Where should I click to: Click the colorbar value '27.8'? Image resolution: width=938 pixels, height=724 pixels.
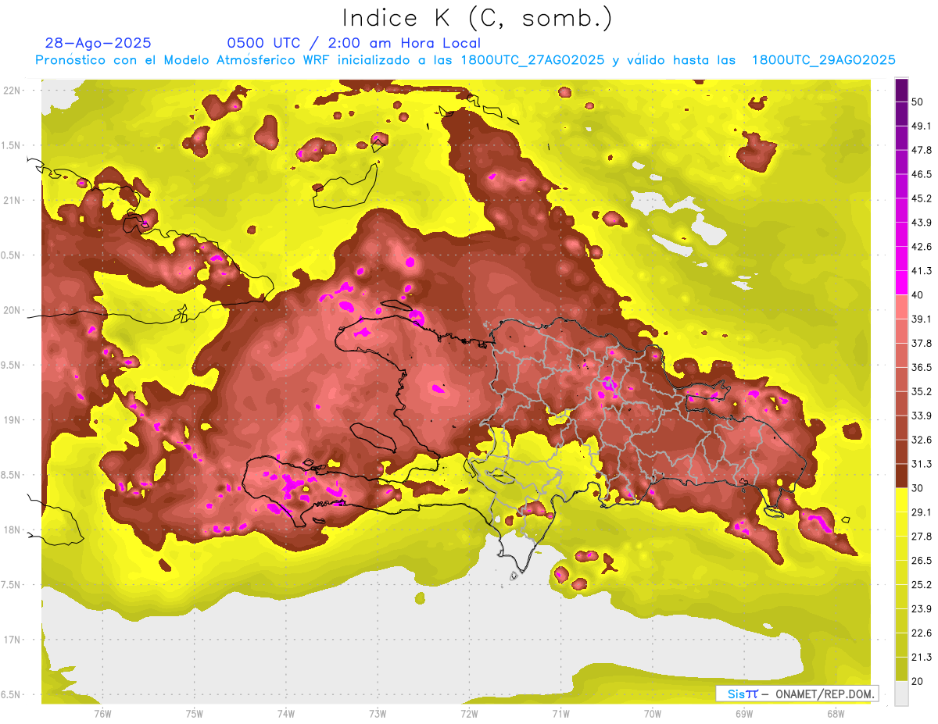(x=921, y=537)
